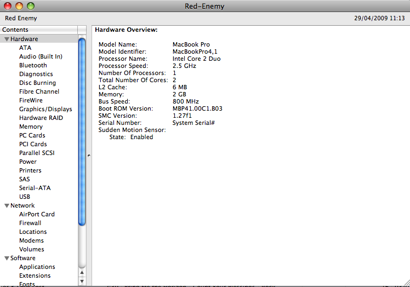Image resolution: width=410 pixels, height=287 pixels.
Task: Click the MacBookPro4,1 model identifier value
Action: pos(195,51)
